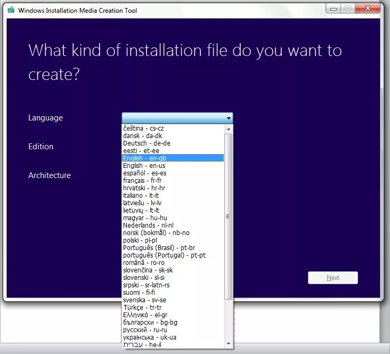Choose Hebrew he-il language entry

(173, 345)
